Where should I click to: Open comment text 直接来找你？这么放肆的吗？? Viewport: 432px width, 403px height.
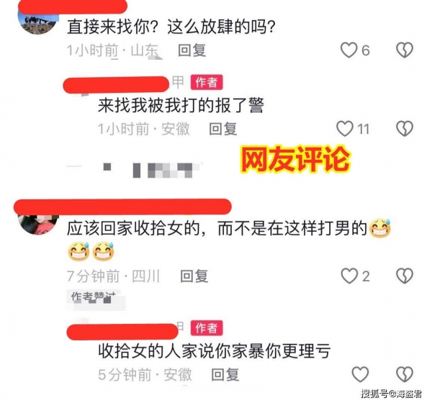coord(171,27)
